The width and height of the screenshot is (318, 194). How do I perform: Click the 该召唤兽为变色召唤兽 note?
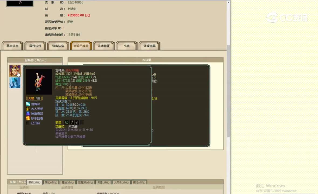(70, 137)
